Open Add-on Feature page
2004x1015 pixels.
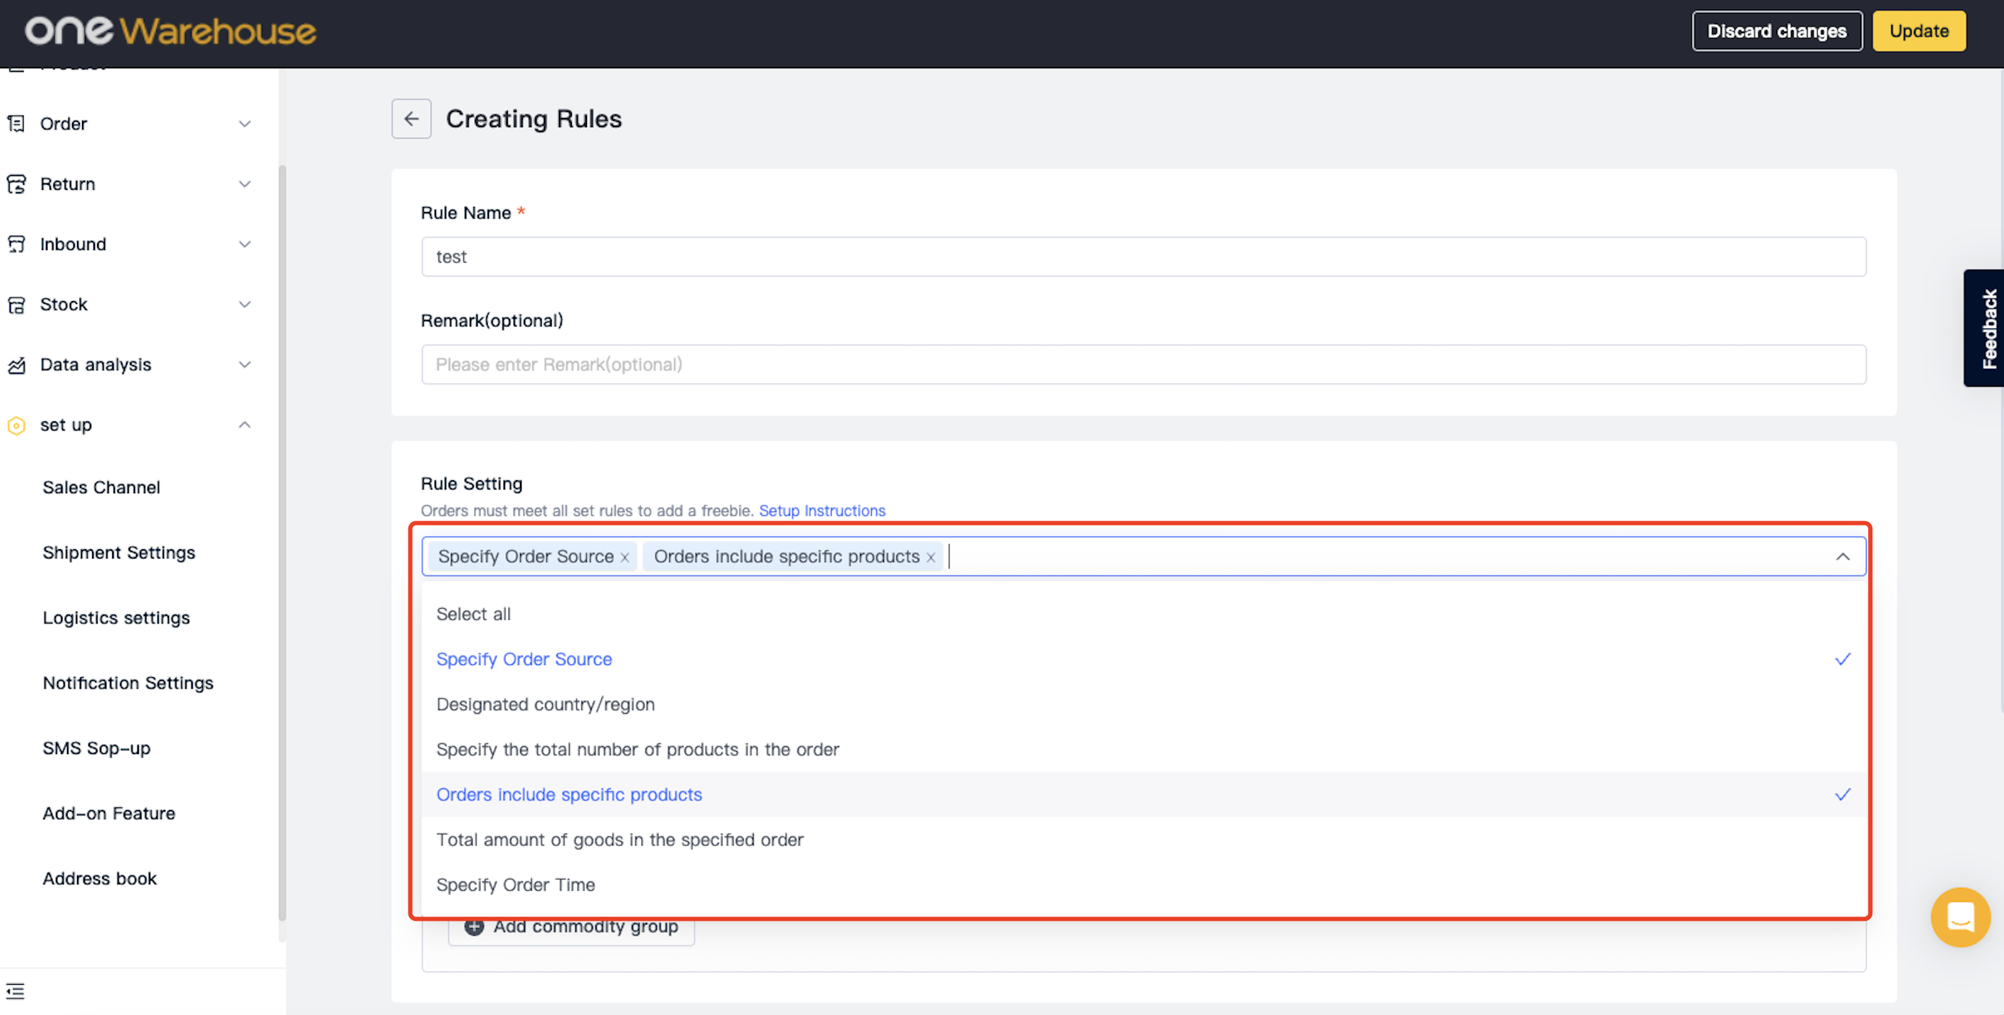109,814
